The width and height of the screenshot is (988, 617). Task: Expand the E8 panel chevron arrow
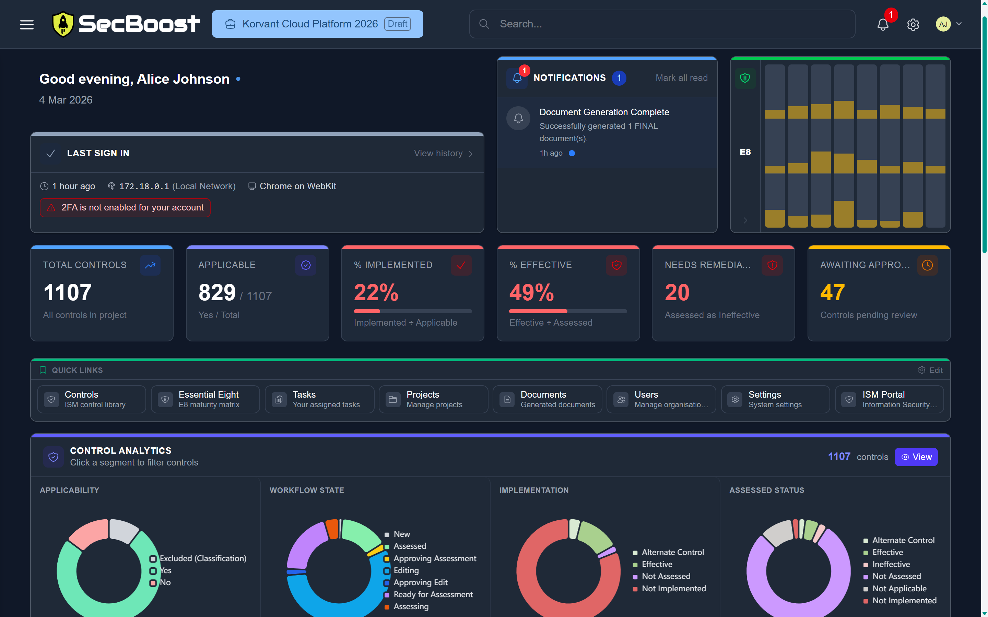pos(745,220)
